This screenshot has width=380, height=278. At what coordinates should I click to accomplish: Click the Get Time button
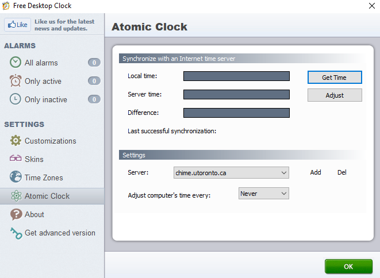pyautogui.click(x=335, y=77)
